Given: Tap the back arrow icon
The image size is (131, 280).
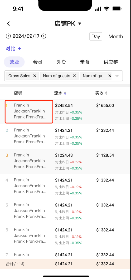Looking at the screenshot, I should (8, 23).
